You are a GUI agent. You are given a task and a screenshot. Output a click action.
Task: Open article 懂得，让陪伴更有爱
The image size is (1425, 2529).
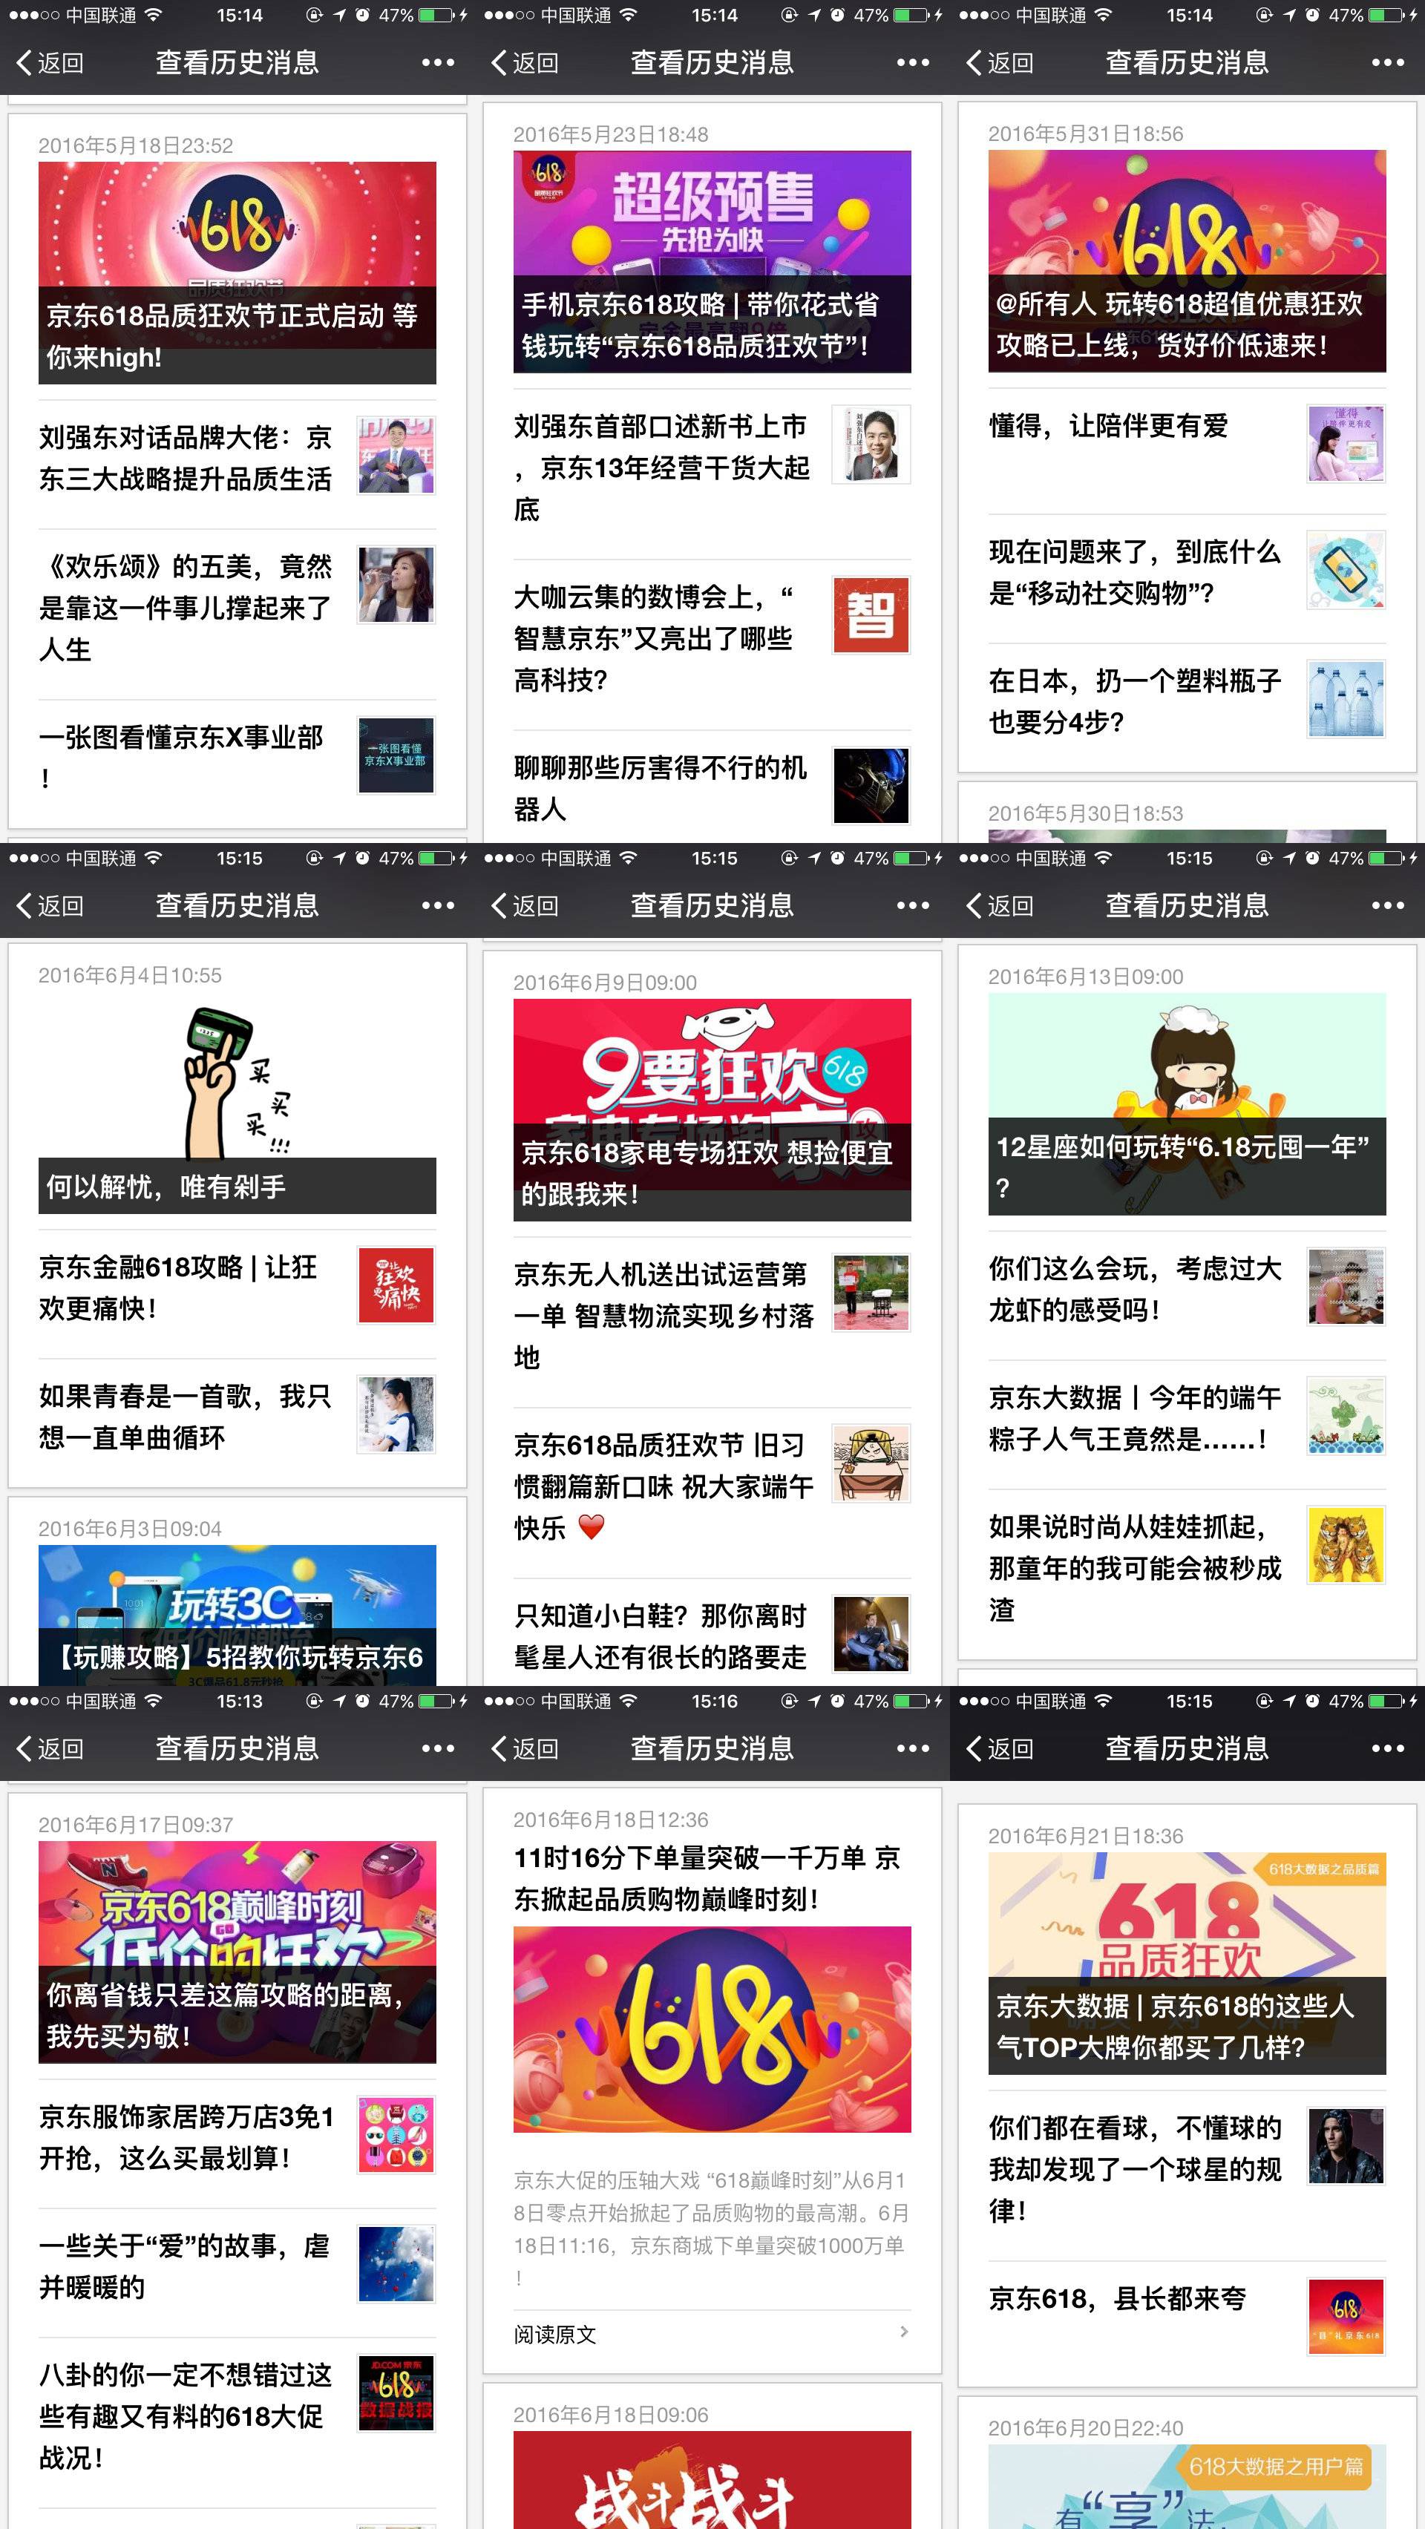coord(1187,450)
